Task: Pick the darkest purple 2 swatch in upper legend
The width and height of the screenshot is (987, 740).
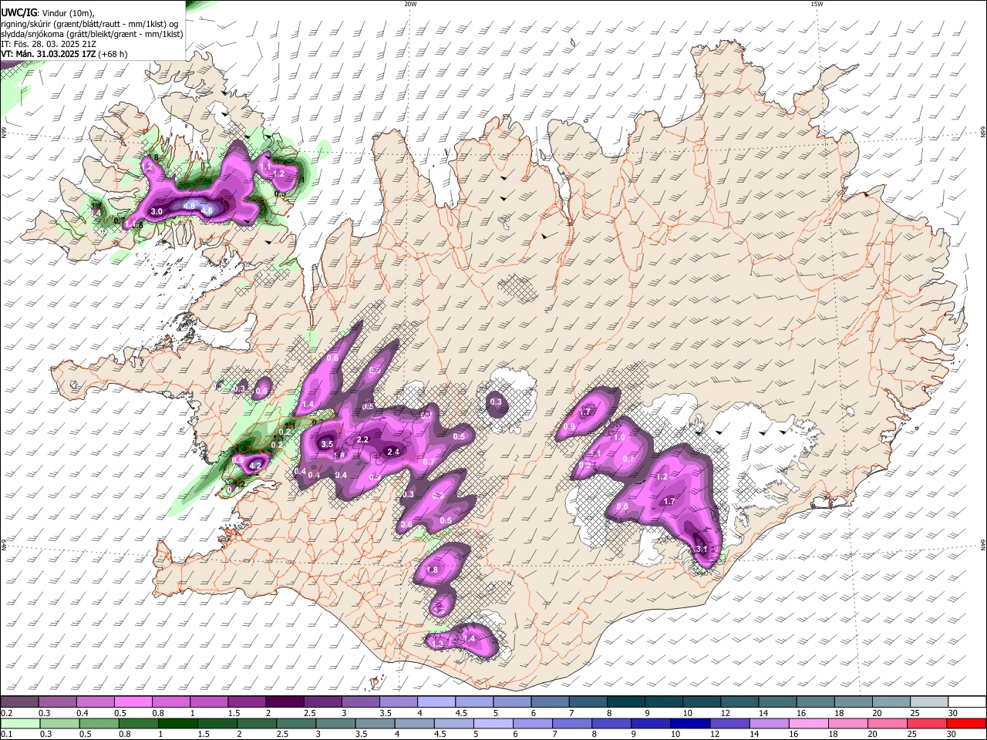Action: [285, 701]
